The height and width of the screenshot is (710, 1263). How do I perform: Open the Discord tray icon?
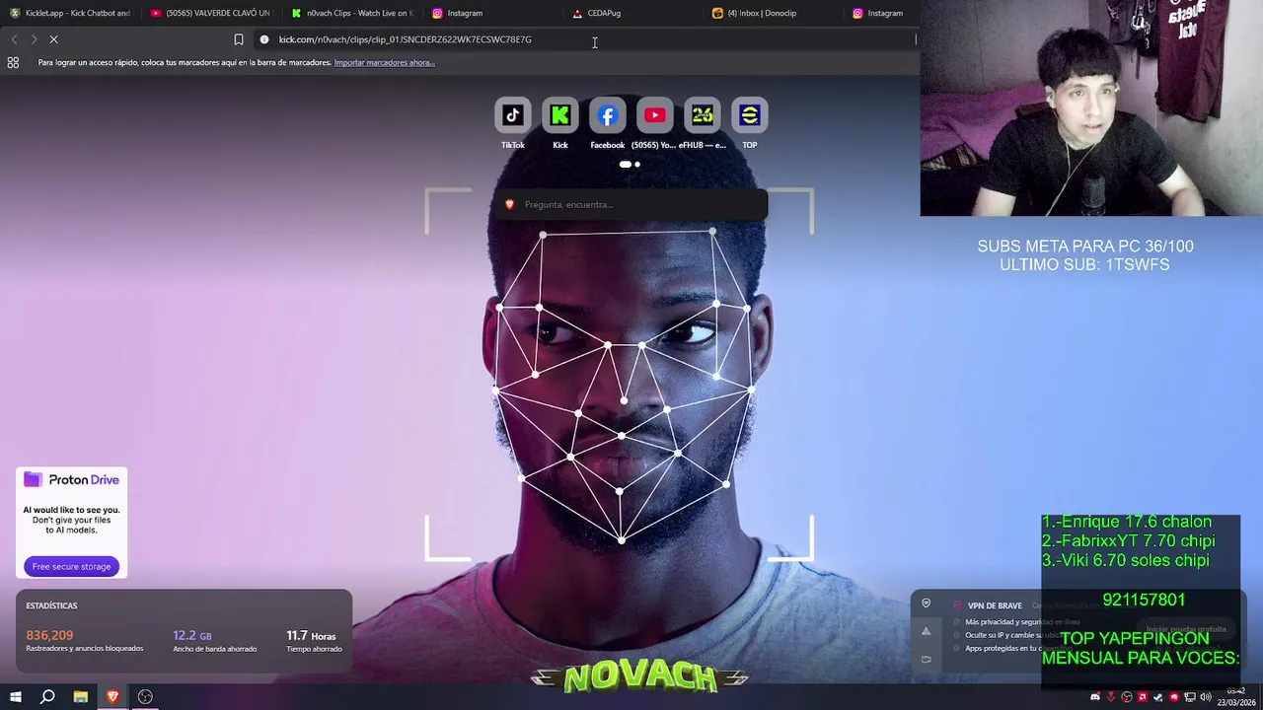click(1095, 697)
